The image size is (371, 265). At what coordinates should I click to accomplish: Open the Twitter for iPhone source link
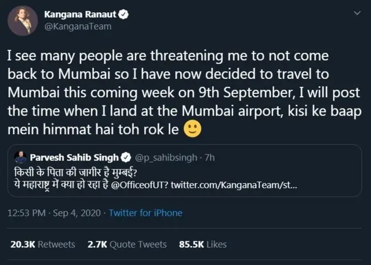point(146,213)
